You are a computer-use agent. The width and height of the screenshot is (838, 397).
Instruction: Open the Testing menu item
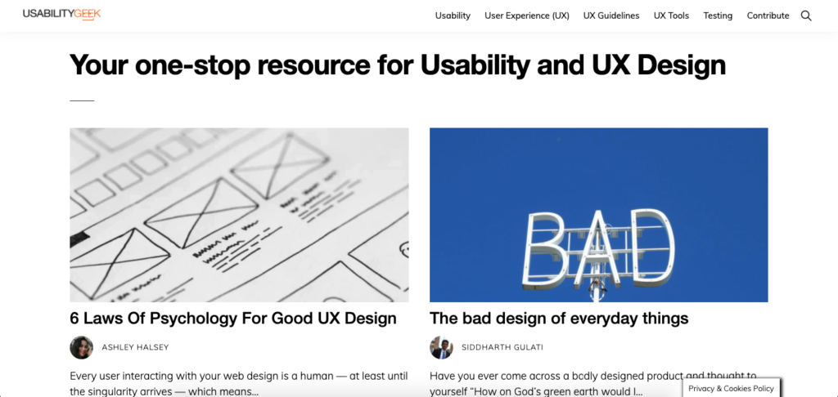point(718,16)
